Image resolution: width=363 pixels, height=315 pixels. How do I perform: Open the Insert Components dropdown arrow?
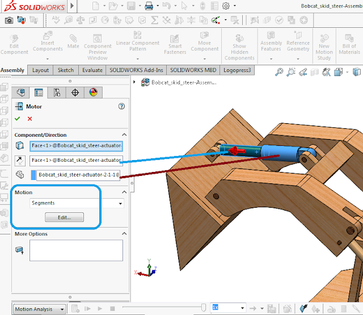pyautogui.click(x=48, y=59)
